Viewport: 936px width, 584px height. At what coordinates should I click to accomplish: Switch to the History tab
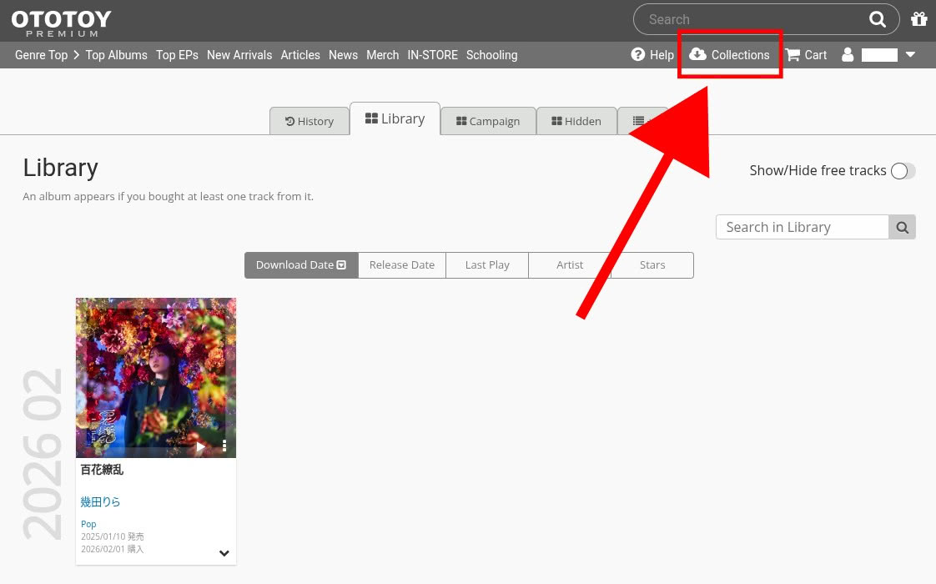[309, 121]
